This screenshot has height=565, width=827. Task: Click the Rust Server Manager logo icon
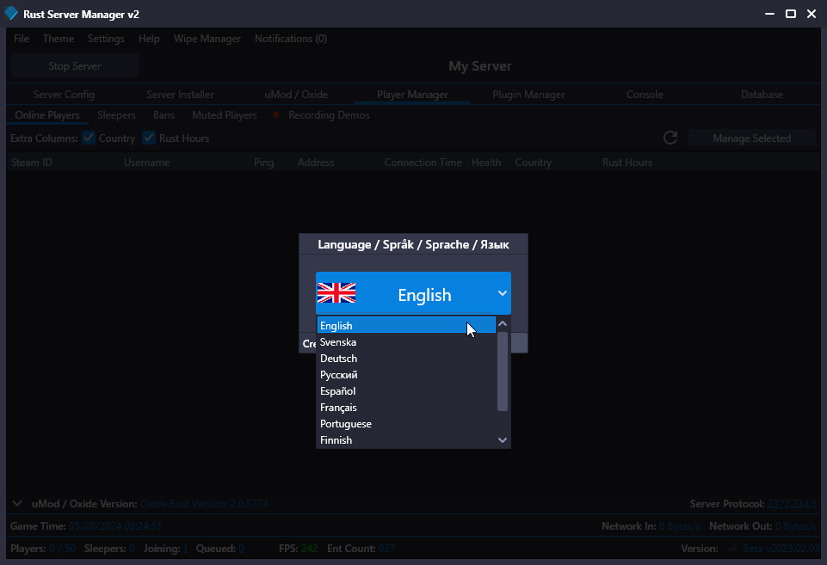11,14
